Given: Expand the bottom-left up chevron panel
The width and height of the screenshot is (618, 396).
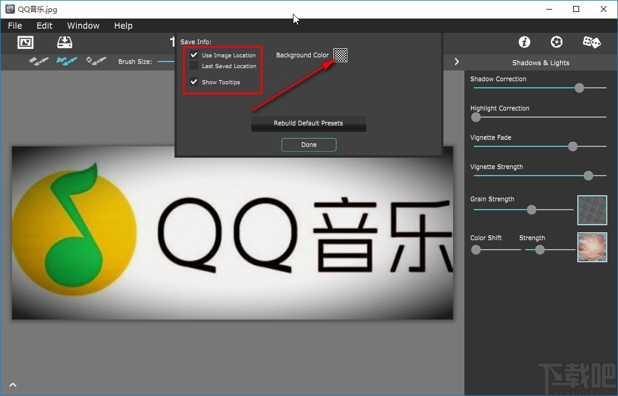Looking at the screenshot, I should click(x=13, y=385).
